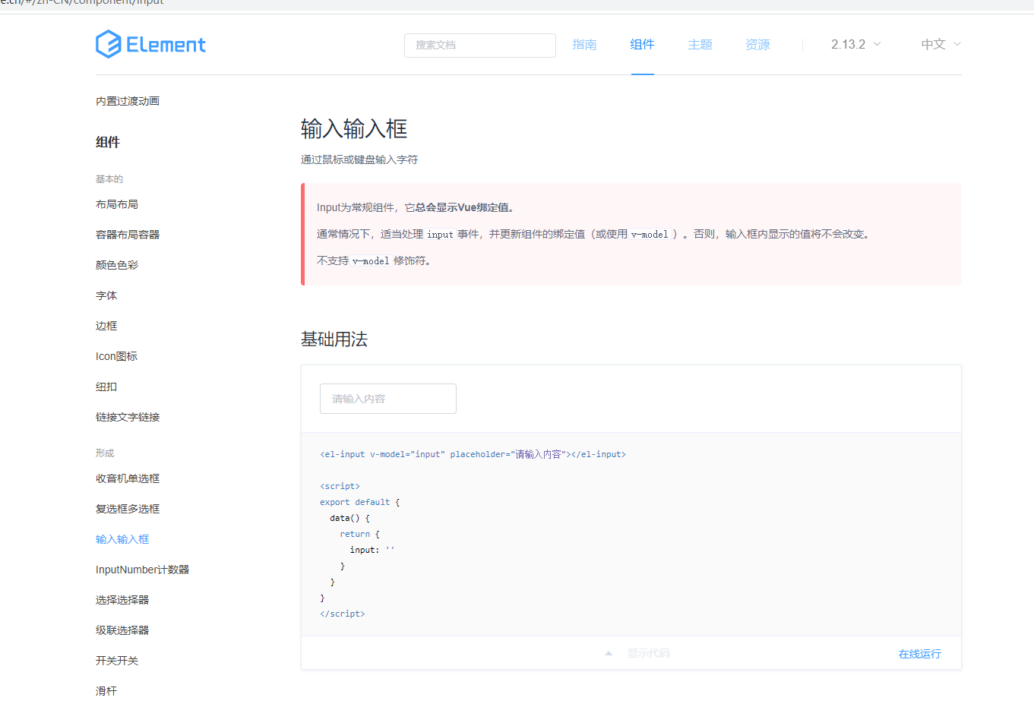The height and width of the screenshot is (707, 1034).
Task: Click the 请输入内容 demo input
Action: pos(388,399)
